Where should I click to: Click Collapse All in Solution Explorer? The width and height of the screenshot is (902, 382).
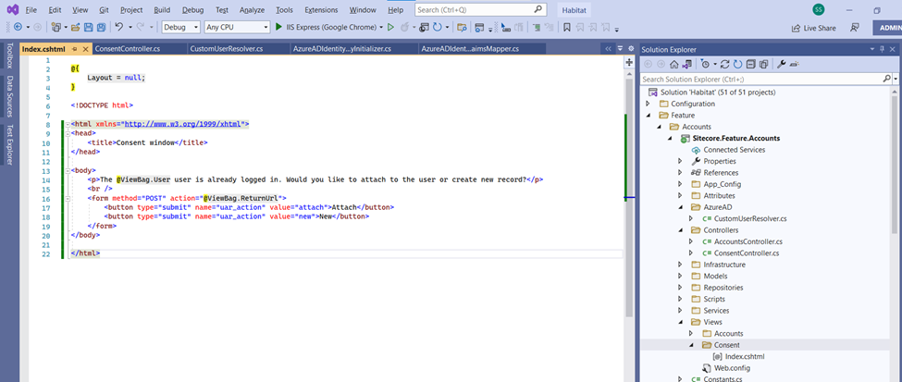(x=750, y=65)
